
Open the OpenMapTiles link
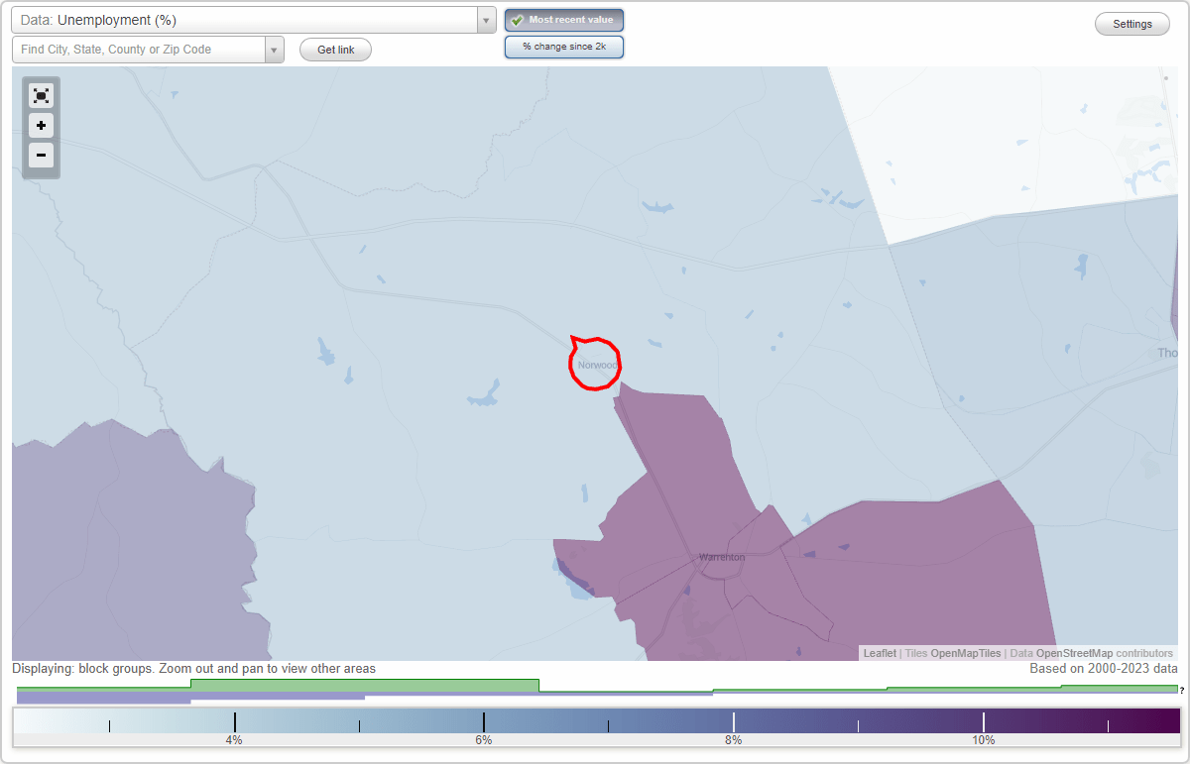tap(964, 653)
